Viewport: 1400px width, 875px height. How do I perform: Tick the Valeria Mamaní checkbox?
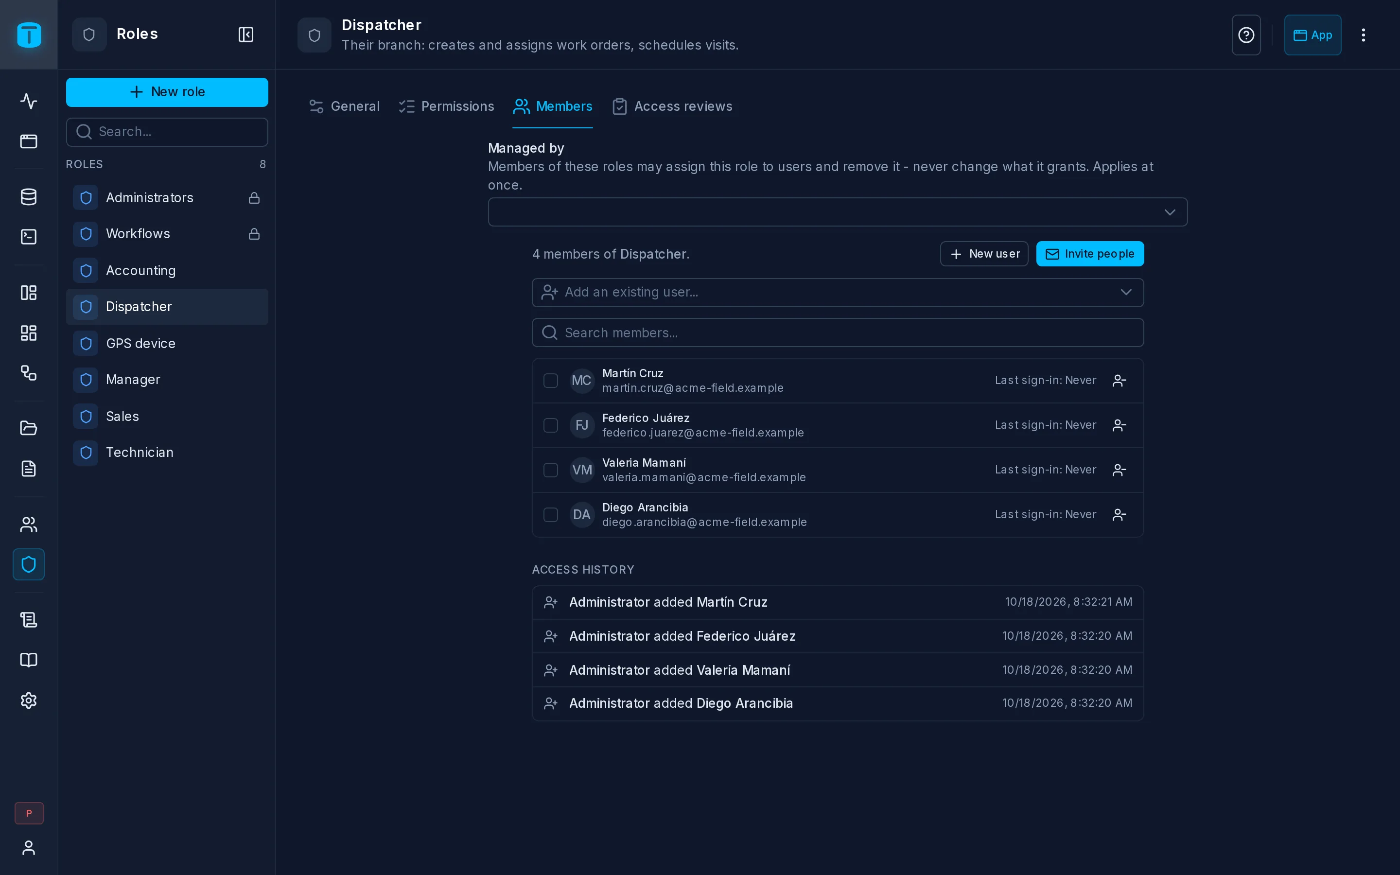pyautogui.click(x=551, y=470)
